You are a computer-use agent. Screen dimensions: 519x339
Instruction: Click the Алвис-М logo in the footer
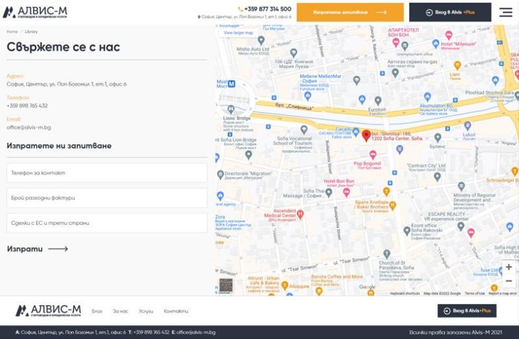pos(48,311)
